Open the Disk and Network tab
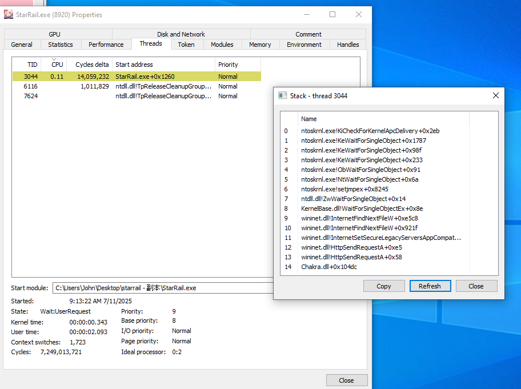The width and height of the screenshot is (521, 389). pos(181,34)
